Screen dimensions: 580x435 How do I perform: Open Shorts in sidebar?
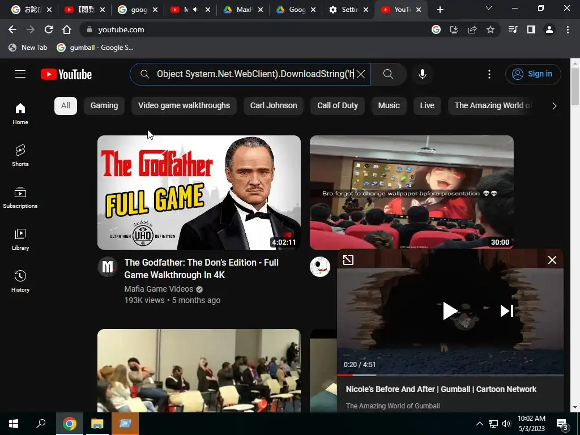coord(20,155)
